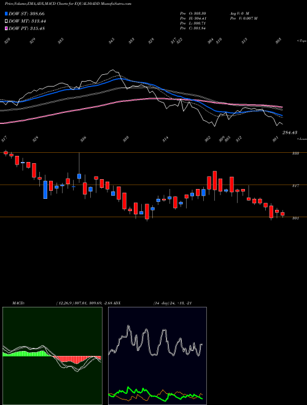Select the 'DOW ST: 308.66' legend text
Screen dimensions: 307x405
[x=26, y=13]
